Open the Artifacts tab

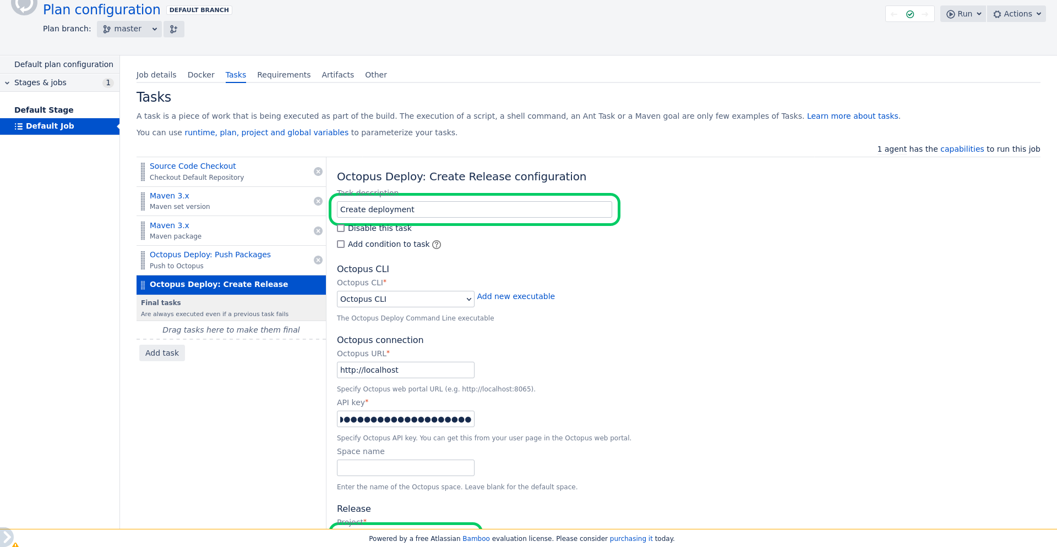pyautogui.click(x=337, y=75)
